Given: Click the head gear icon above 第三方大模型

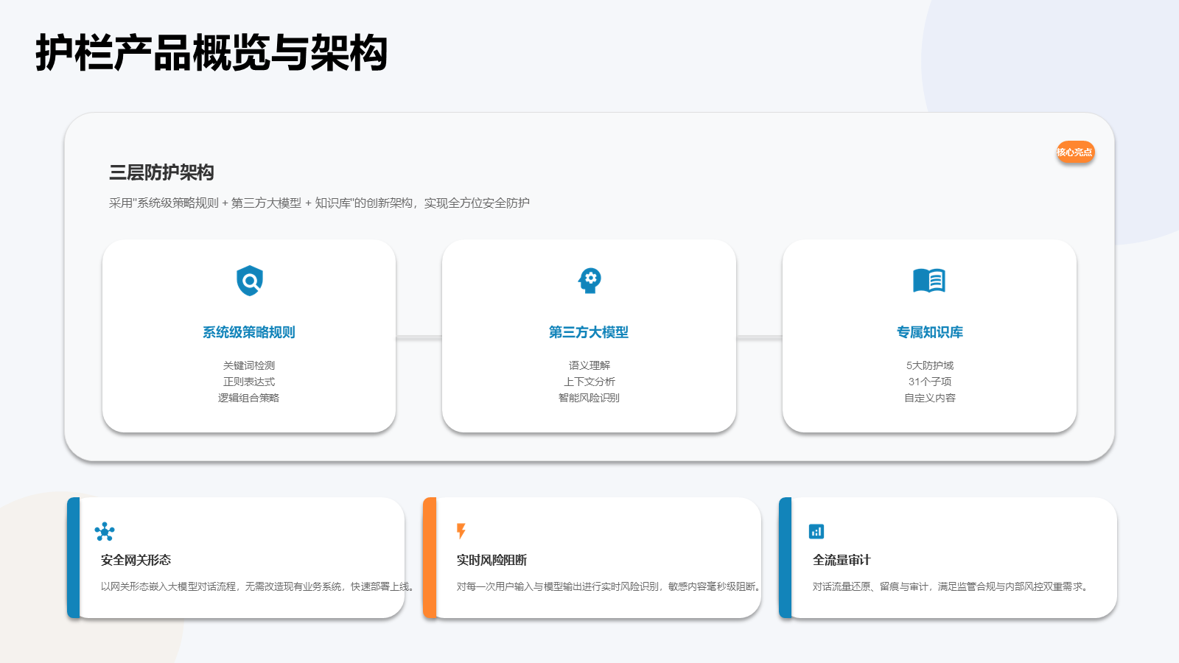Looking at the screenshot, I should (589, 281).
